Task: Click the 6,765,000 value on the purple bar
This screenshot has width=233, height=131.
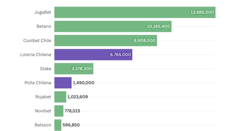Action: pos(121,54)
